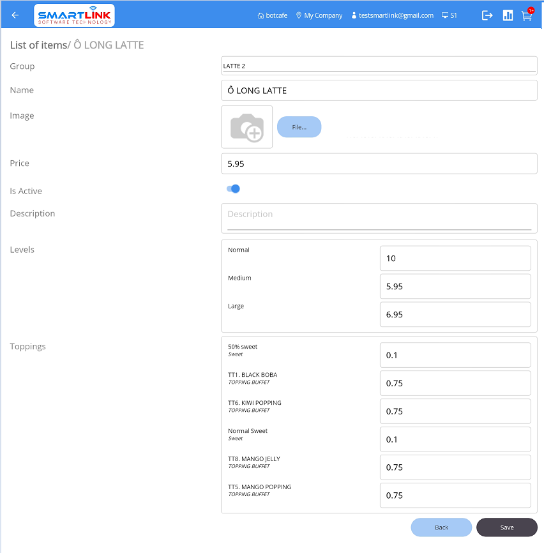This screenshot has height=553, width=544.
Task: Select the S1 terminal indicator
Action: [x=450, y=15]
